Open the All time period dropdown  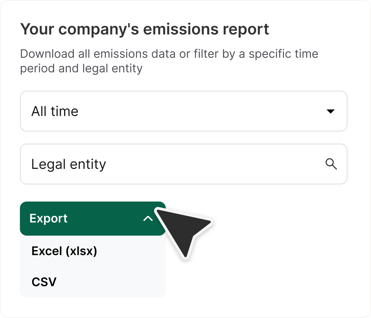tap(184, 111)
